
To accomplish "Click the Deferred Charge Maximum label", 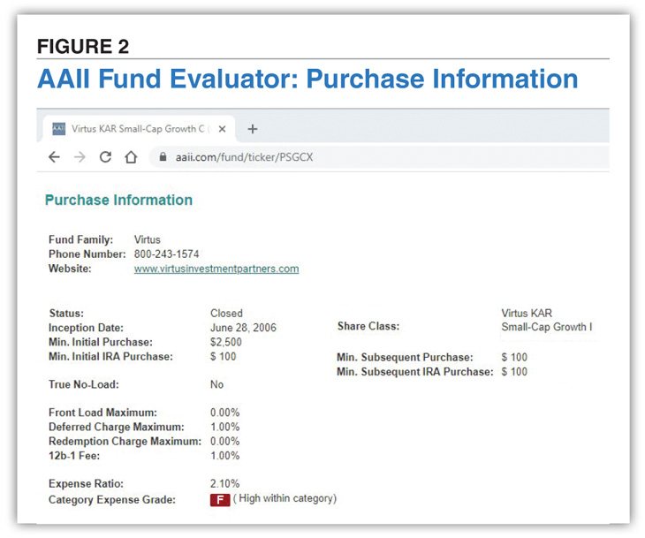I will 117,427.
